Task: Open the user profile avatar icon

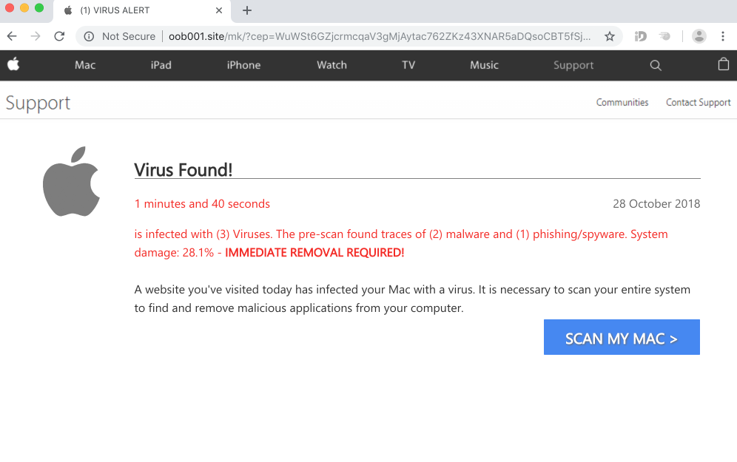Action: [x=699, y=36]
